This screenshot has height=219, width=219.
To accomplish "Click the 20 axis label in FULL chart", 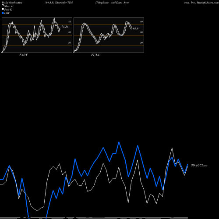I will (141, 42).
